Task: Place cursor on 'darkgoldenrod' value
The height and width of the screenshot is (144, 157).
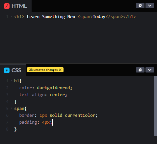Action: (53, 88)
